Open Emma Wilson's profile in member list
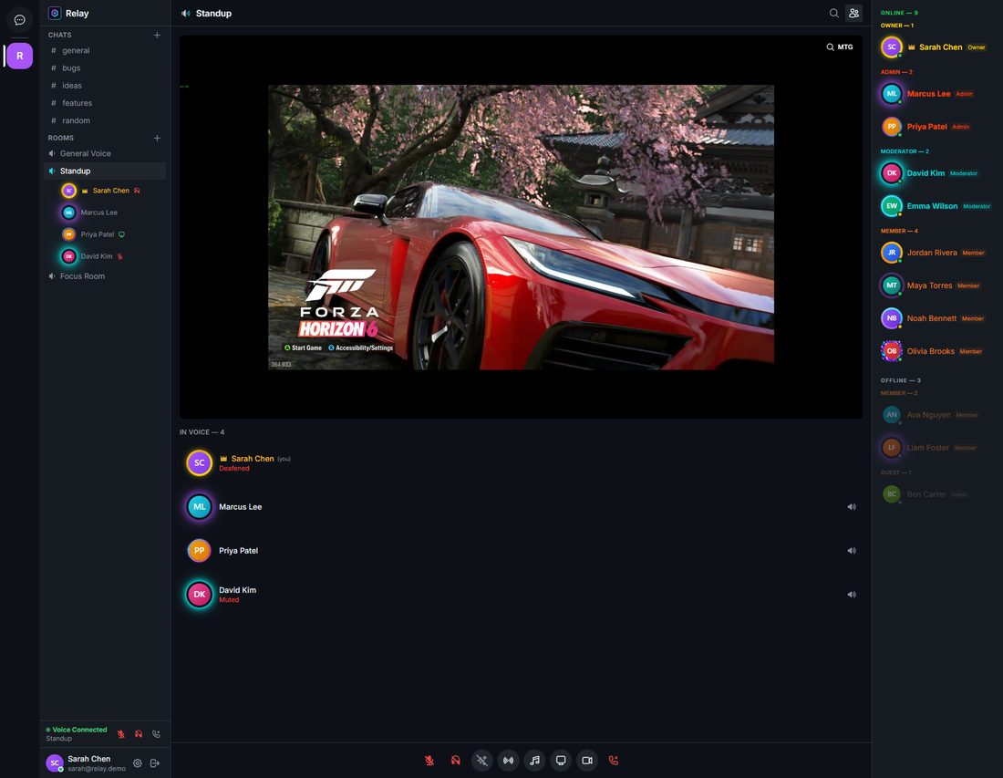Viewport: 1003px width, 778px height. pos(936,206)
